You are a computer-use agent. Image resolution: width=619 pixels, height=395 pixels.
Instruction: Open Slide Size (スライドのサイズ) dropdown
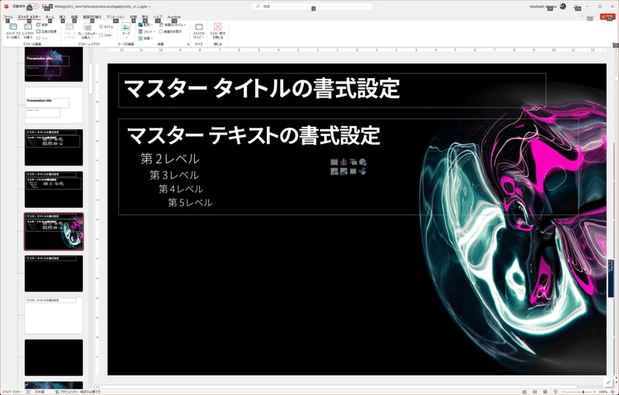click(199, 31)
